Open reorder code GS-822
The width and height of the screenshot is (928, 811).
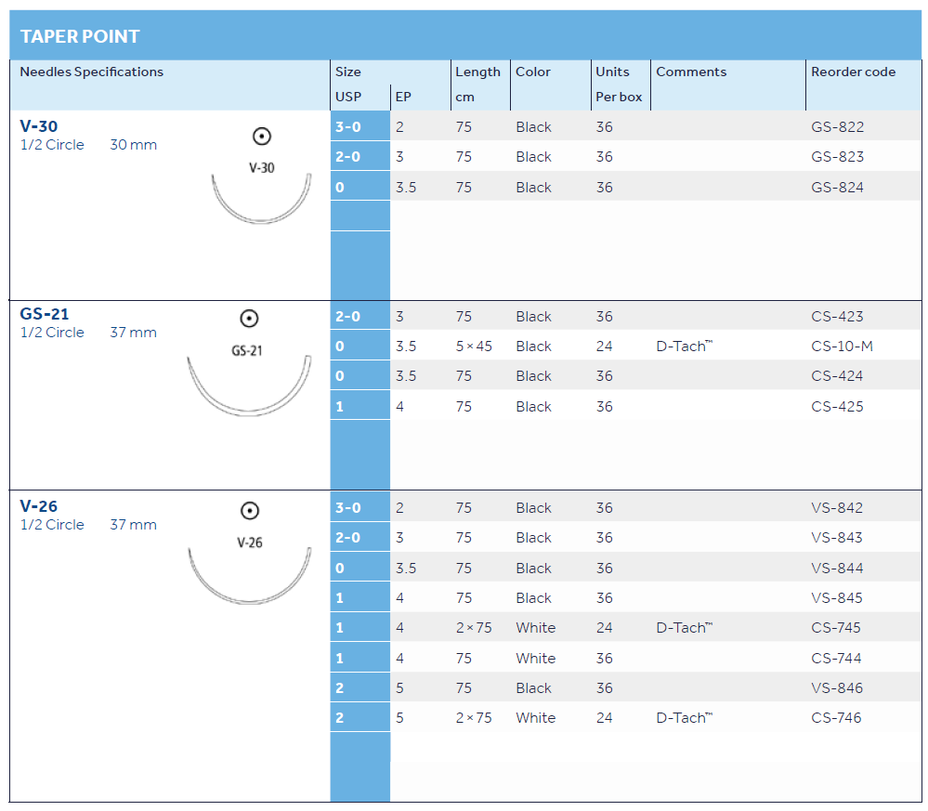pyautogui.click(x=837, y=127)
